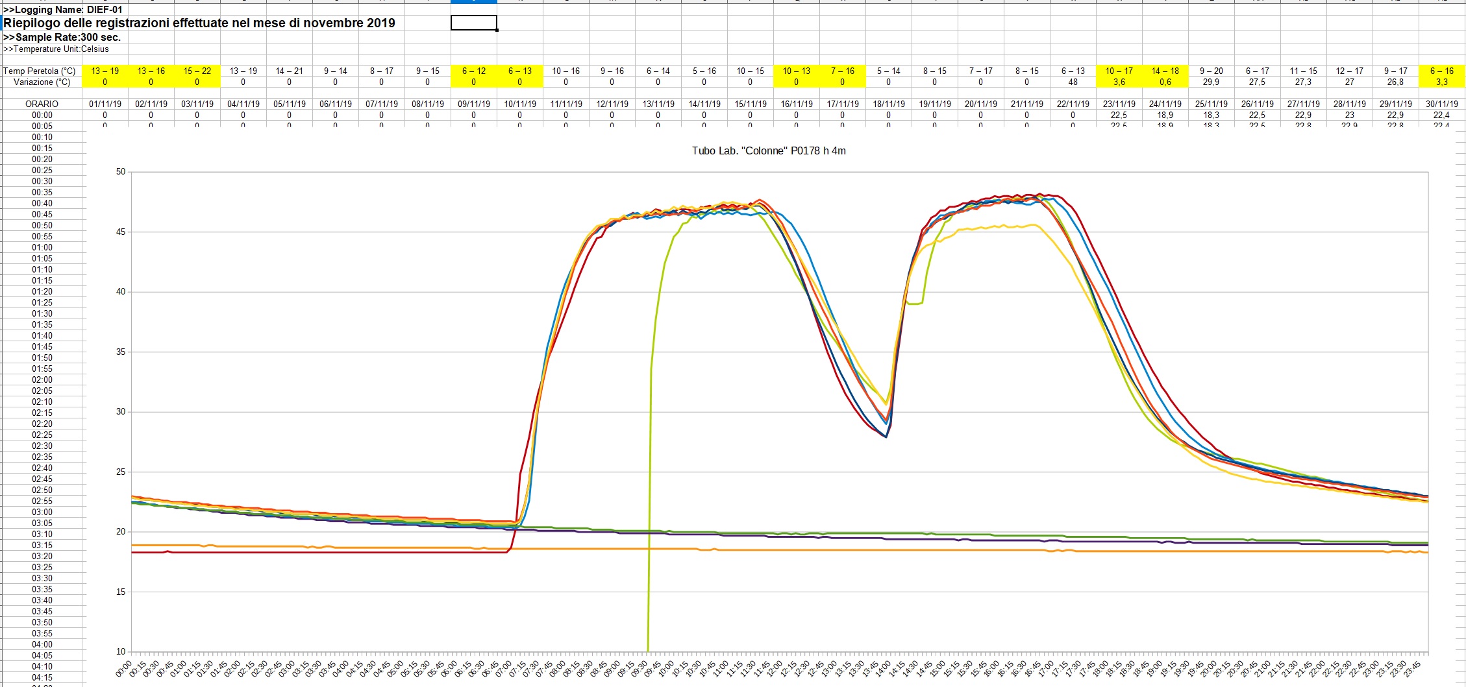Click the date cell 01/11/19
This screenshot has height=687, width=1466.
coord(105,104)
